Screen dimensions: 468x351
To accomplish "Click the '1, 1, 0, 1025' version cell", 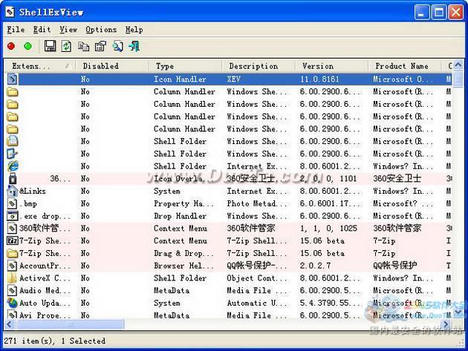I will tap(328, 229).
